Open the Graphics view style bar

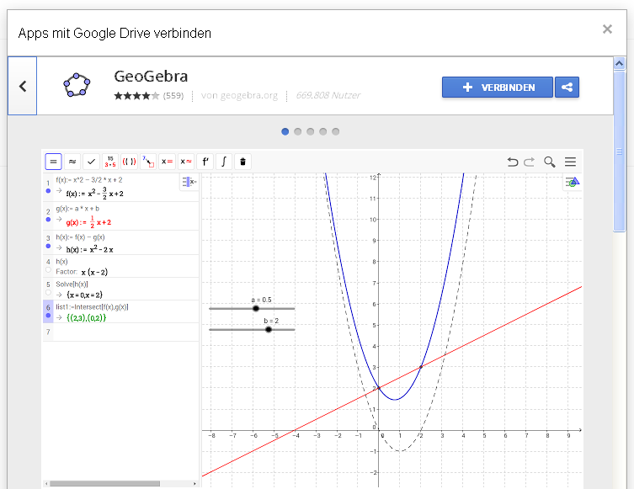pyautogui.click(x=573, y=183)
